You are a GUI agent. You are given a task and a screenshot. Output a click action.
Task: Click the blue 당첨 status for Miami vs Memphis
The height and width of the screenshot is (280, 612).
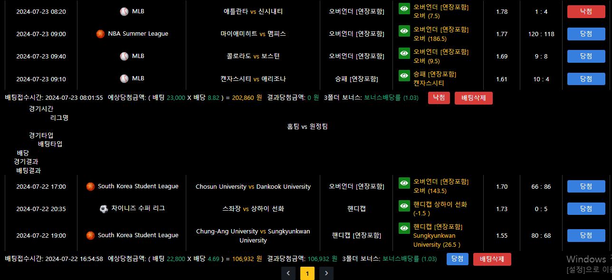[x=586, y=34]
